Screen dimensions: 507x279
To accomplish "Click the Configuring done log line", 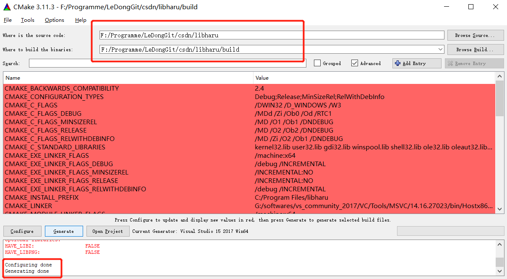I will coord(29,265).
